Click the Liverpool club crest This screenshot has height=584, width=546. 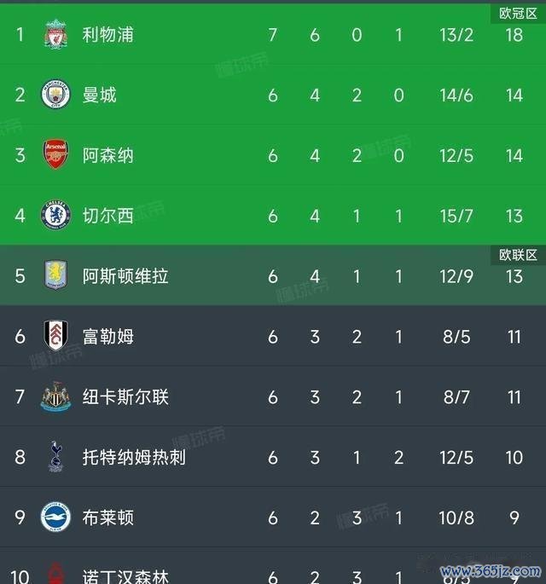[x=55, y=34]
